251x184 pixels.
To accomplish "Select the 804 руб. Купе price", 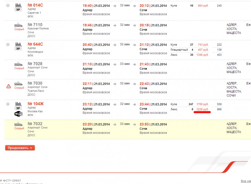I will pos(203,6).
